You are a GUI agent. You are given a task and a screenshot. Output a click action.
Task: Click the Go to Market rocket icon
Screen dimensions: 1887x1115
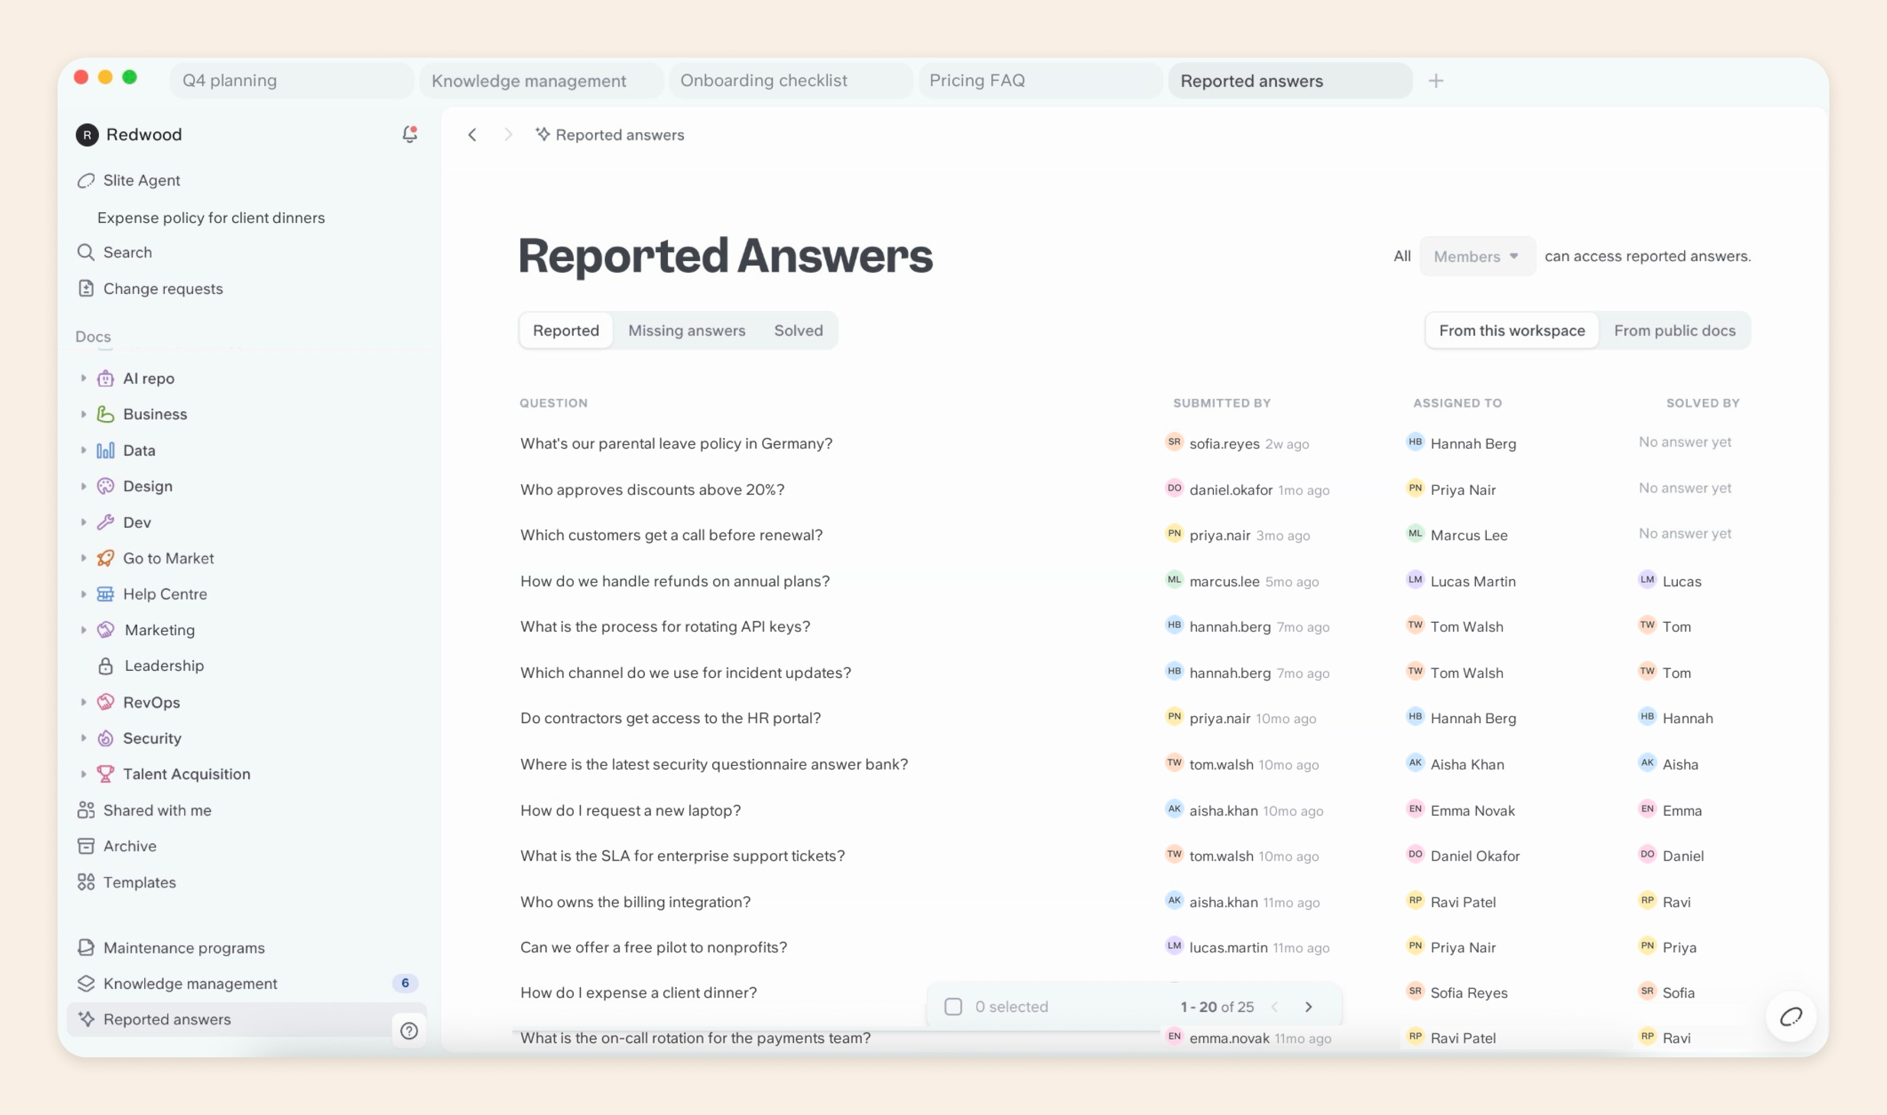point(106,557)
